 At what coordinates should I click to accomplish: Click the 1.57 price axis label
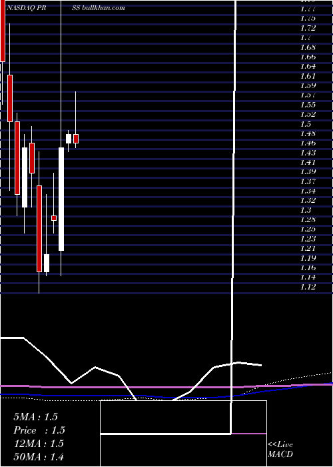[x=308, y=95]
